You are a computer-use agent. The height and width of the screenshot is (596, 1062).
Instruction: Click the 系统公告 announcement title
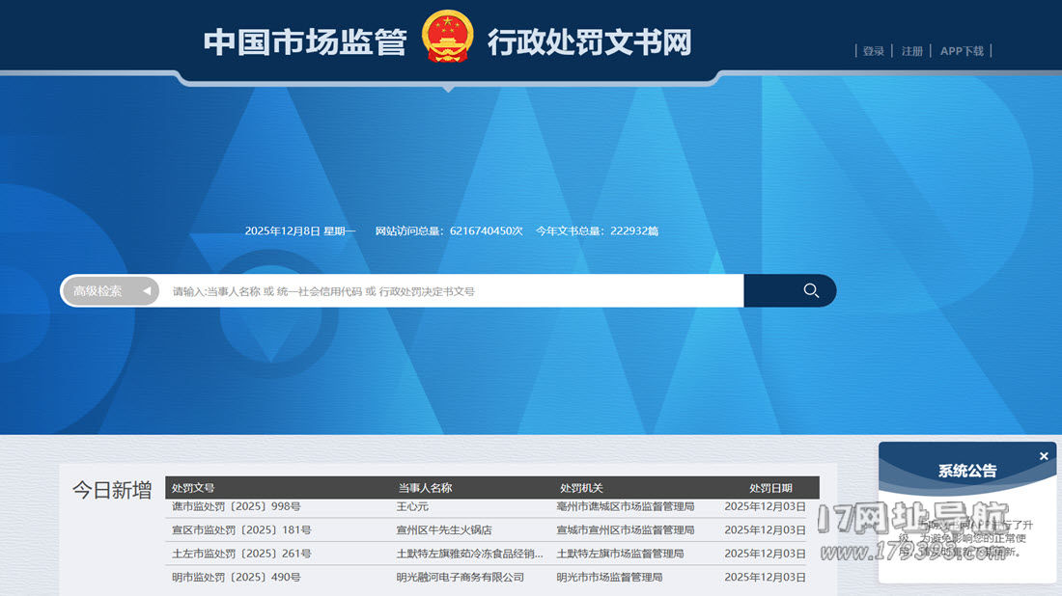(x=967, y=472)
